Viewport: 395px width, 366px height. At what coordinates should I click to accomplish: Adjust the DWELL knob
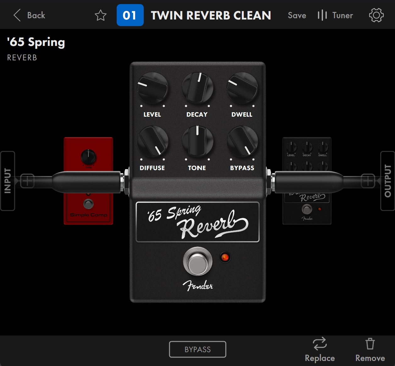click(242, 88)
